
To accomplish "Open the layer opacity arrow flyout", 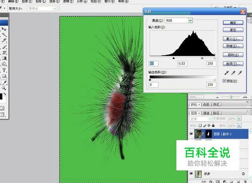I will [x=239, y=118].
